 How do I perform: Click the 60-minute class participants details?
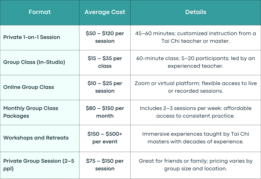(195, 62)
